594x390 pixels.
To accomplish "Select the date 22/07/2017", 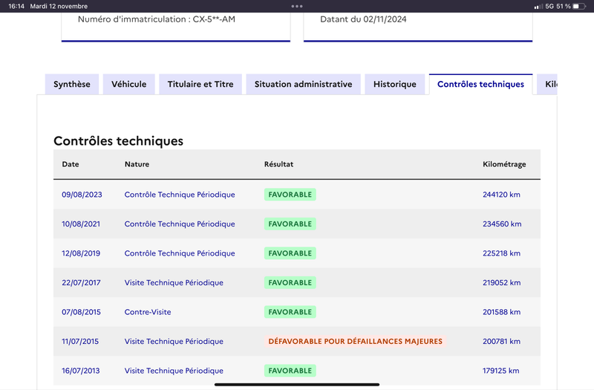I will coord(81,283).
